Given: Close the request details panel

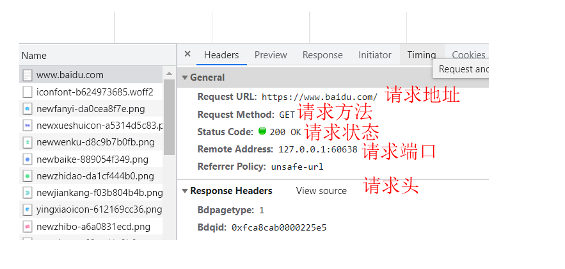Looking at the screenshot, I should (x=187, y=54).
